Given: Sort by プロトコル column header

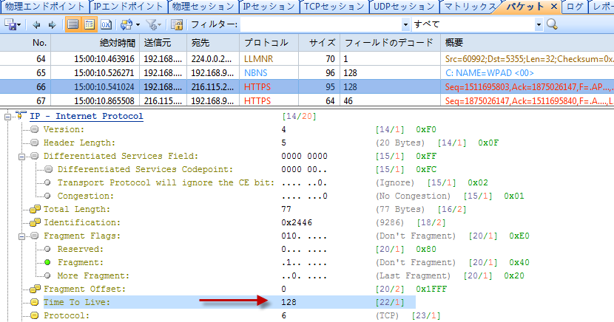Looking at the screenshot, I should (266, 43).
